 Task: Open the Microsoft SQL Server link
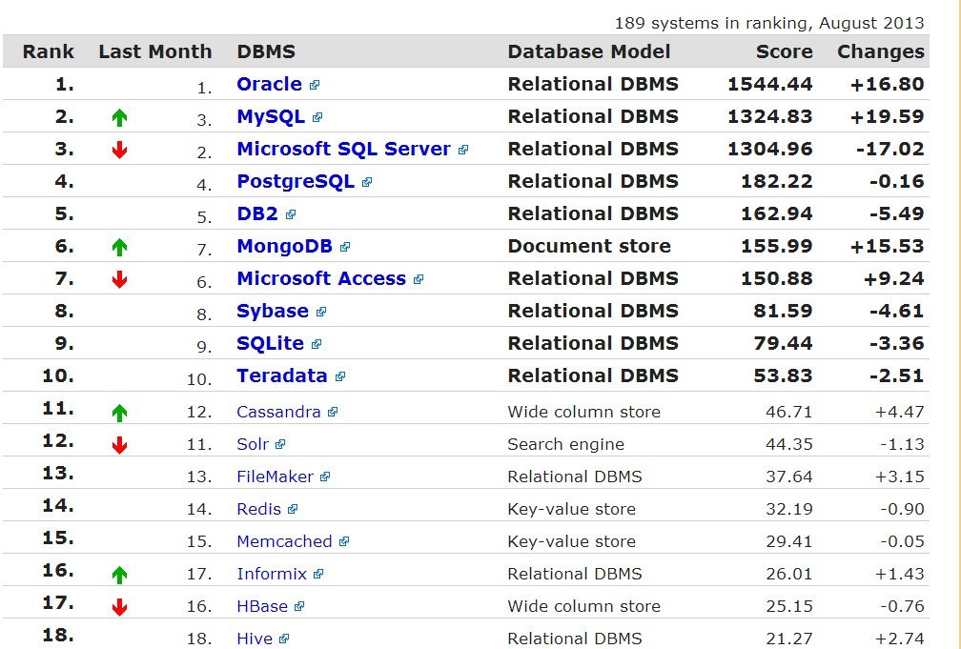click(x=343, y=149)
